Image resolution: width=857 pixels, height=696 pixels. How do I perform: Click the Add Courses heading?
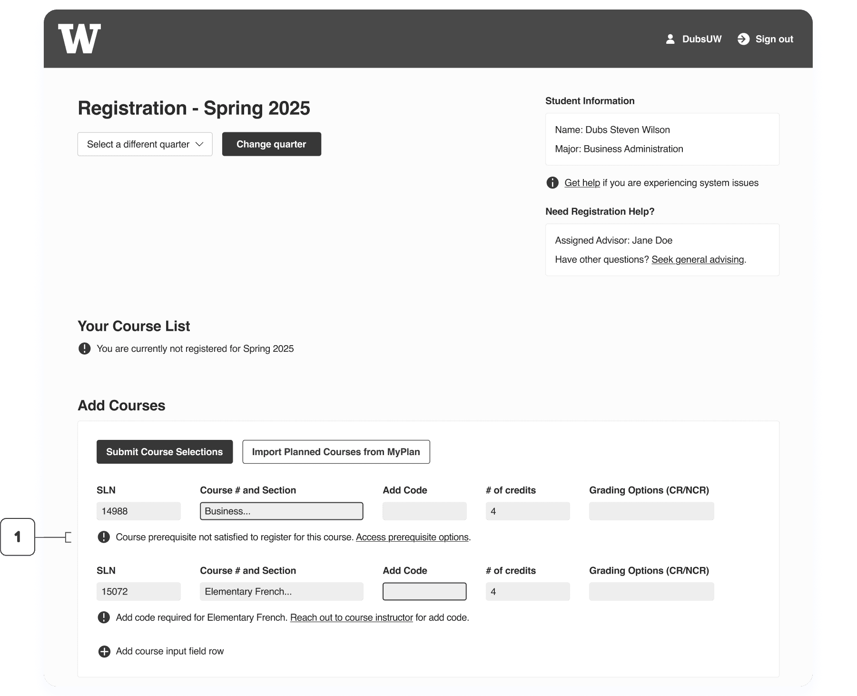pyautogui.click(x=121, y=406)
